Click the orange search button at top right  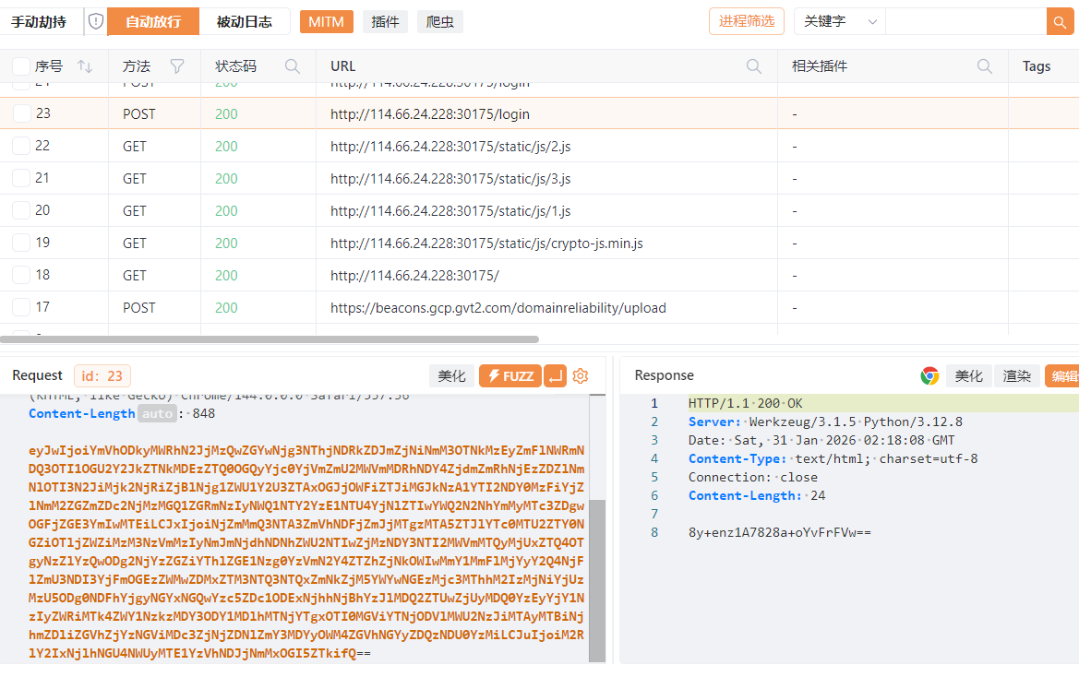tap(1060, 21)
